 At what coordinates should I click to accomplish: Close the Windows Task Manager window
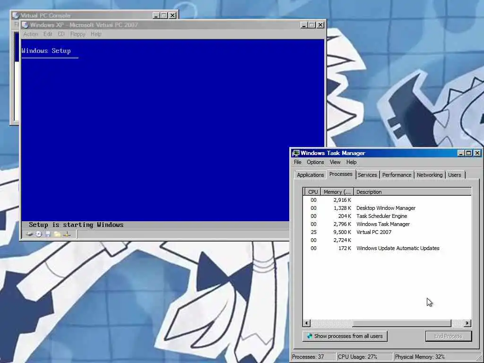tap(477, 153)
